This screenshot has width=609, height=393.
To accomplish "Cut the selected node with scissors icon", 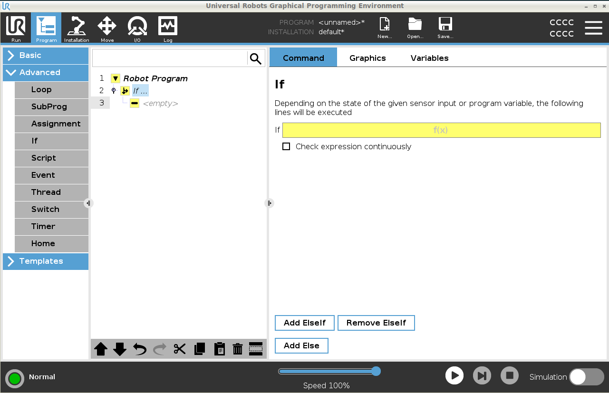I will pos(179,349).
